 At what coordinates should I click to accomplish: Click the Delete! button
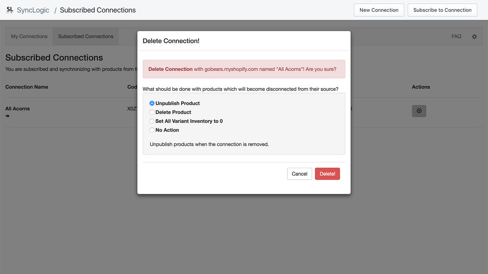point(327,174)
